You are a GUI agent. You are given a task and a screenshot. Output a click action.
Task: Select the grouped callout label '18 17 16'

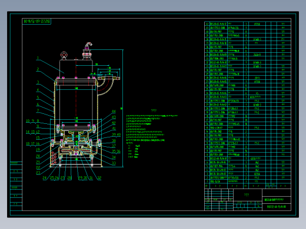click(33, 144)
